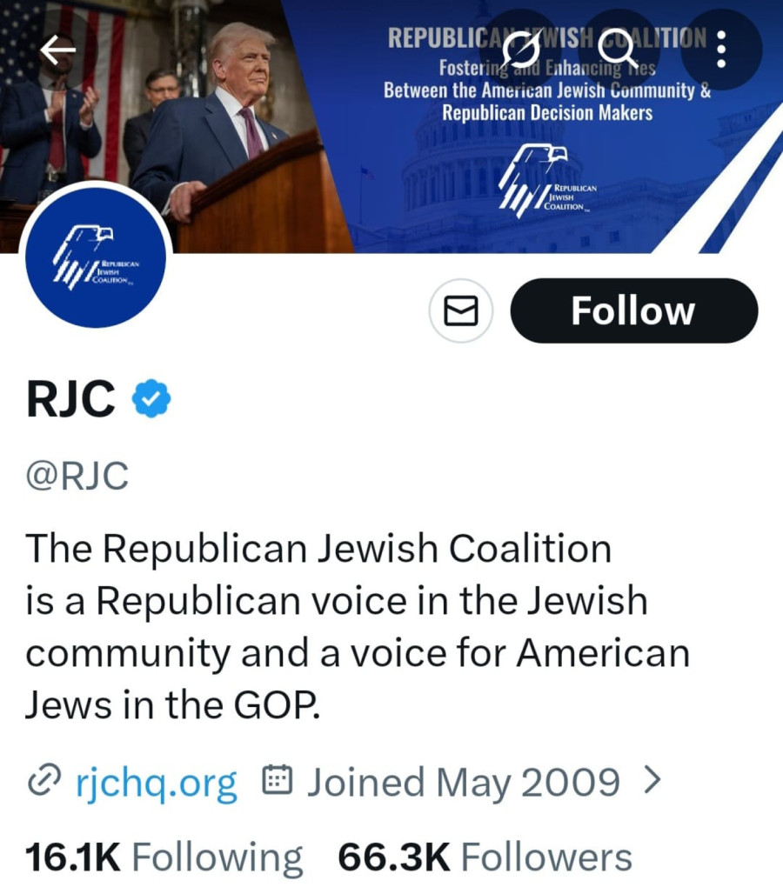The image size is (783, 894).
Task: Tap the @RJC handle
Action: (x=77, y=477)
